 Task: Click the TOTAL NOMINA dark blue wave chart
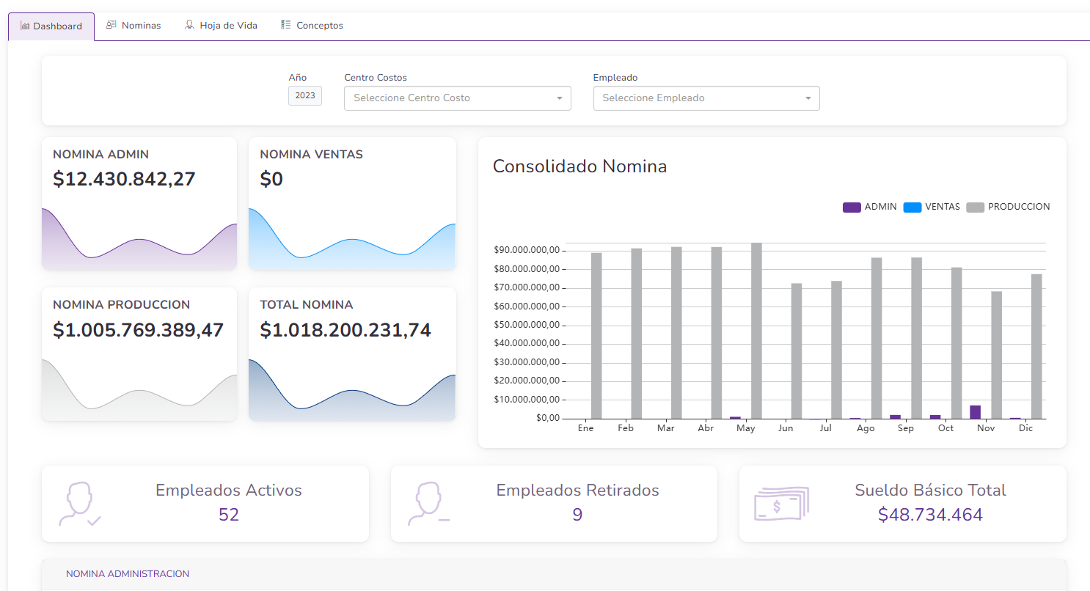(x=352, y=390)
